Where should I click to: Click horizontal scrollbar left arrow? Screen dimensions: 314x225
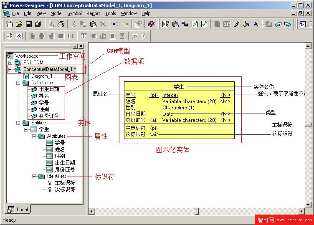tap(92, 211)
